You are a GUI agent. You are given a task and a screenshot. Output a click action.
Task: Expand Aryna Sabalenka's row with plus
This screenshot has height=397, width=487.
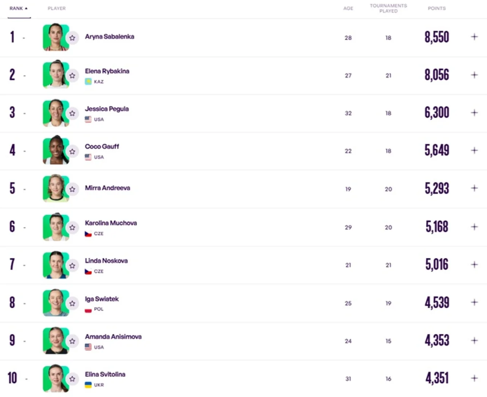tap(474, 37)
